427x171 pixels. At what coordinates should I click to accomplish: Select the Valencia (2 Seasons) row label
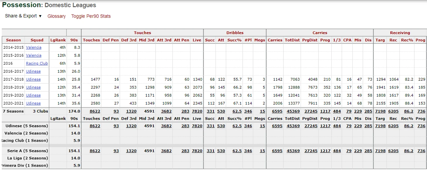click(26, 133)
